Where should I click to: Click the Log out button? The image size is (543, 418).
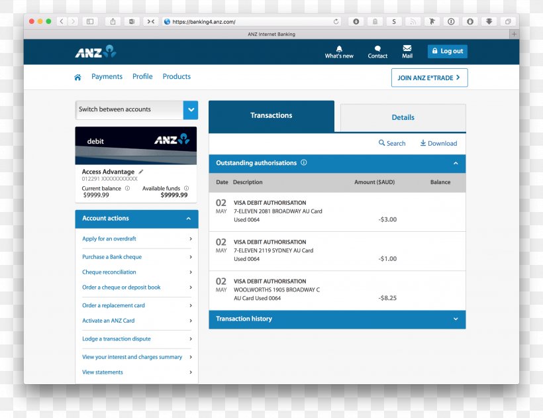click(448, 51)
